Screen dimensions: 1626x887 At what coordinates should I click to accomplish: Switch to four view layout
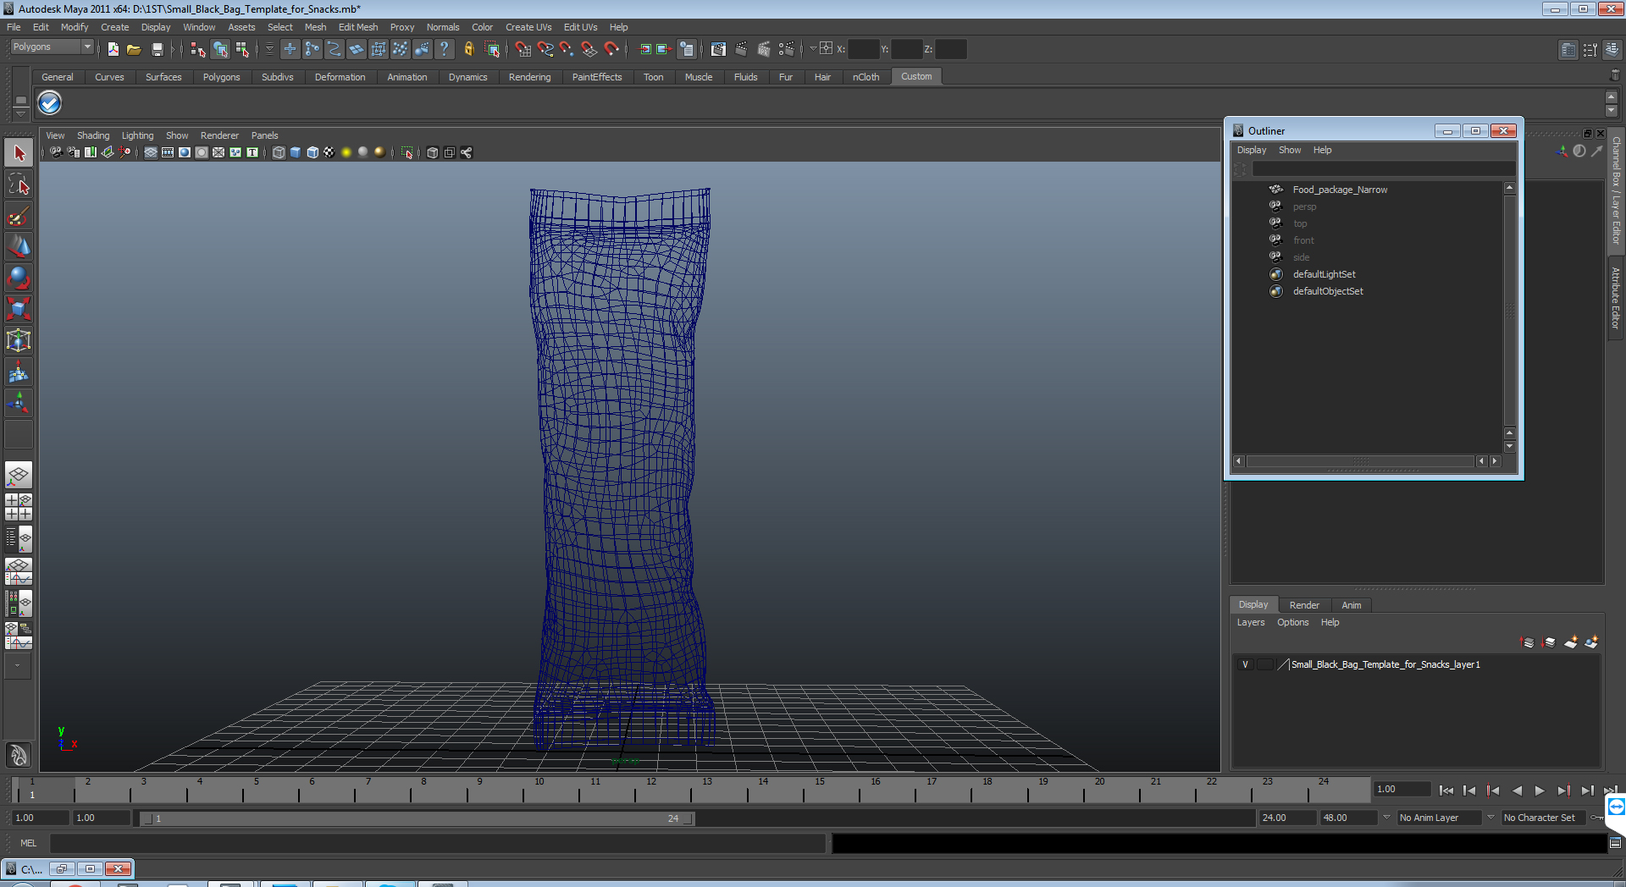(19, 507)
